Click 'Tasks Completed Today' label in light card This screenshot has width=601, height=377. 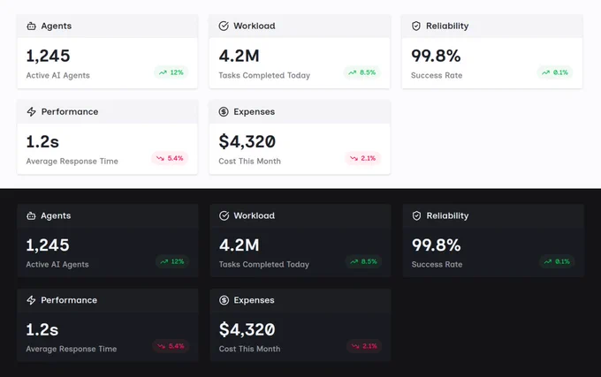[264, 75]
